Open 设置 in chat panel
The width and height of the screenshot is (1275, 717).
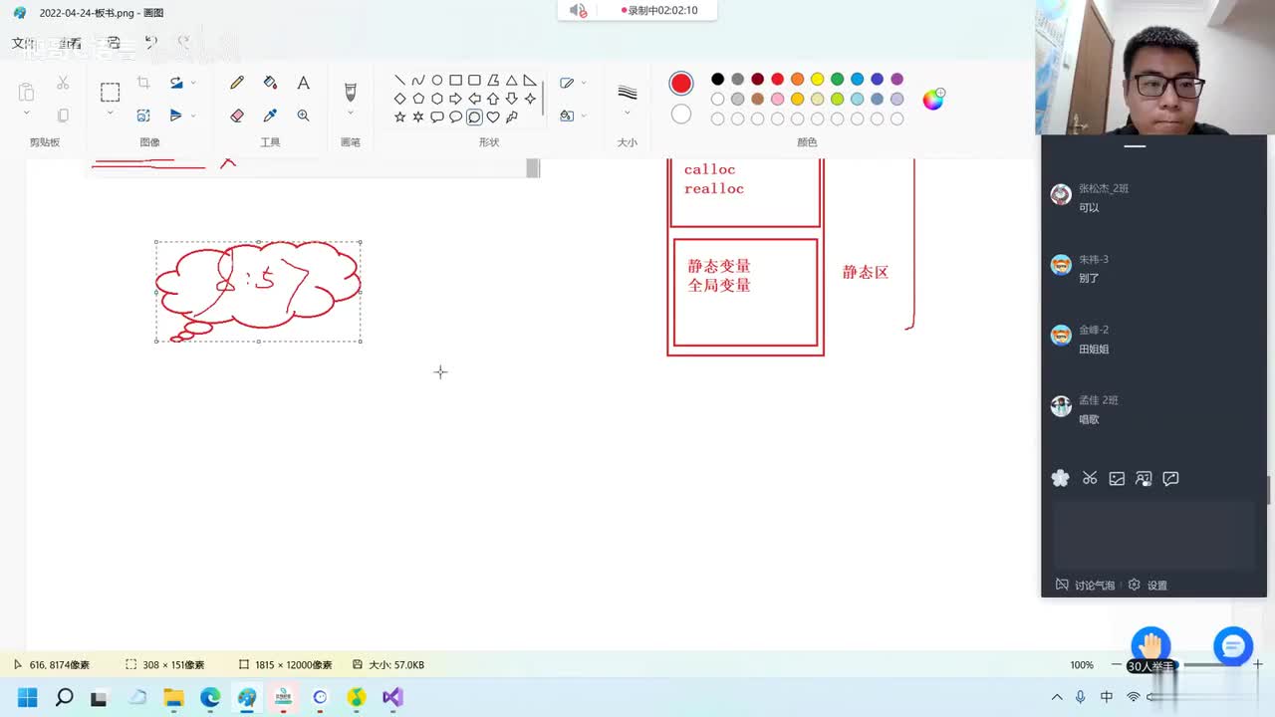pos(1147,586)
